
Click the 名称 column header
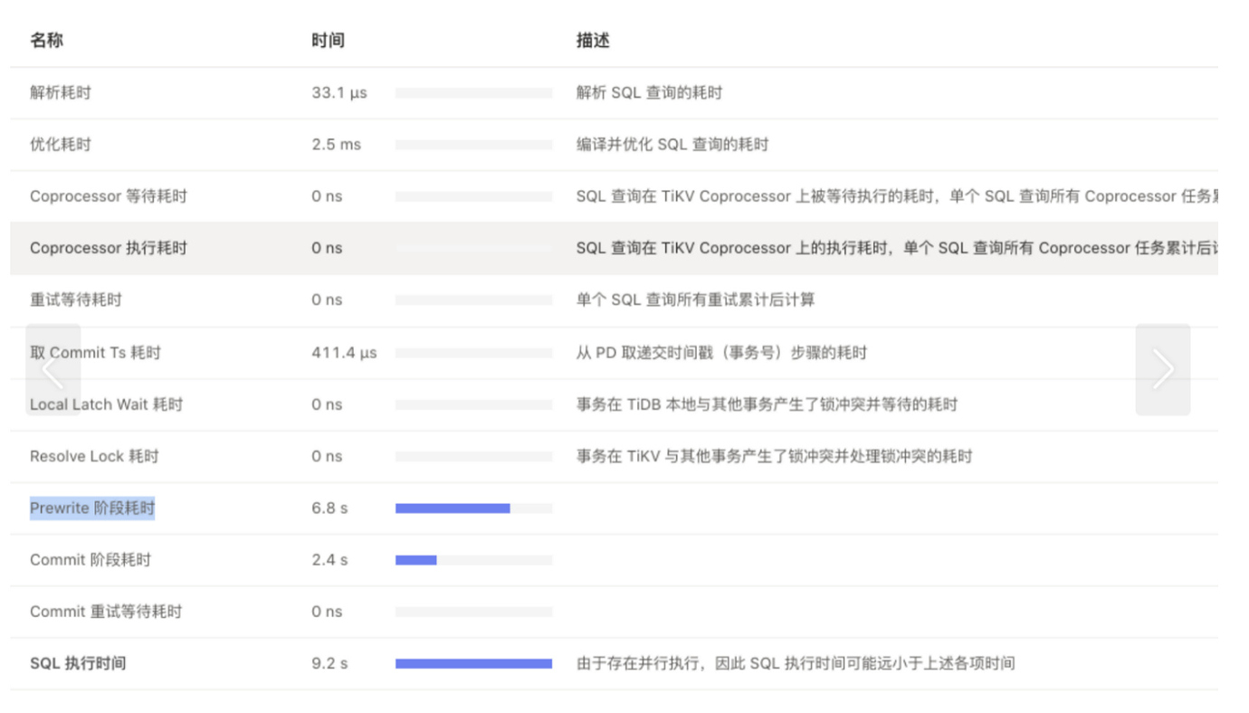[x=47, y=41]
